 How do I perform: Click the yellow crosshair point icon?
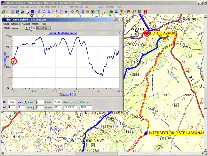point(73,12)
